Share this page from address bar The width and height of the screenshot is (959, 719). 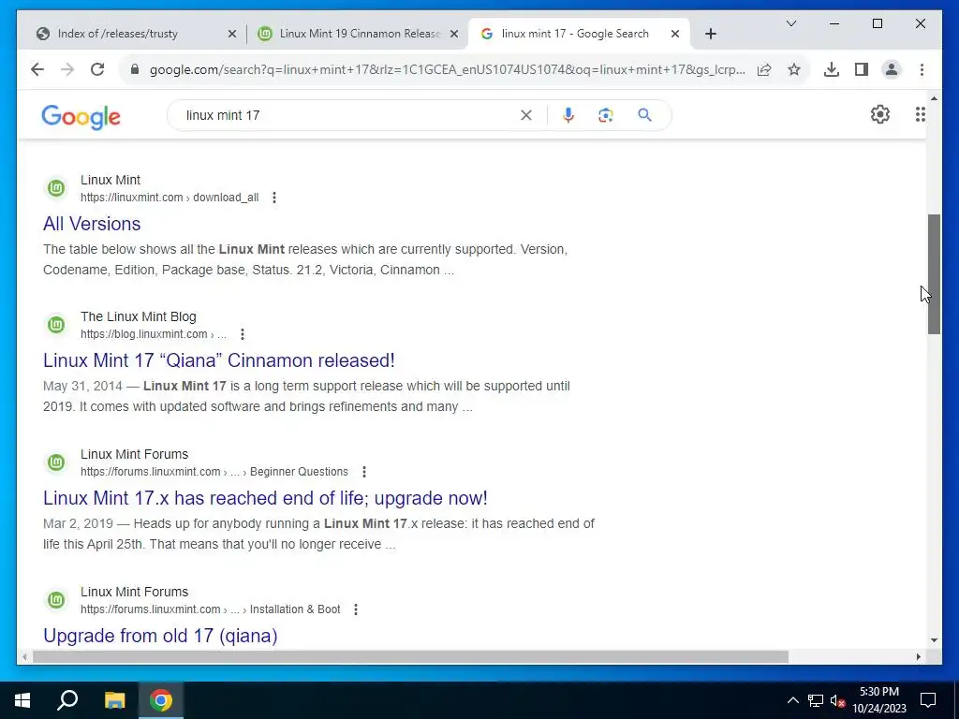764,69
